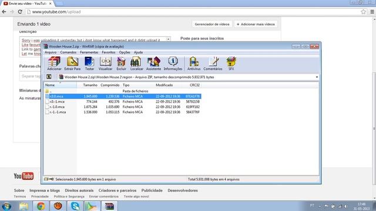Image resolution: width=376 pixels, height=211 pixels.
Task: Switch to the Envie seu vídeo YouTube tab
Action: pyautogui.click(x=28, y=4)
